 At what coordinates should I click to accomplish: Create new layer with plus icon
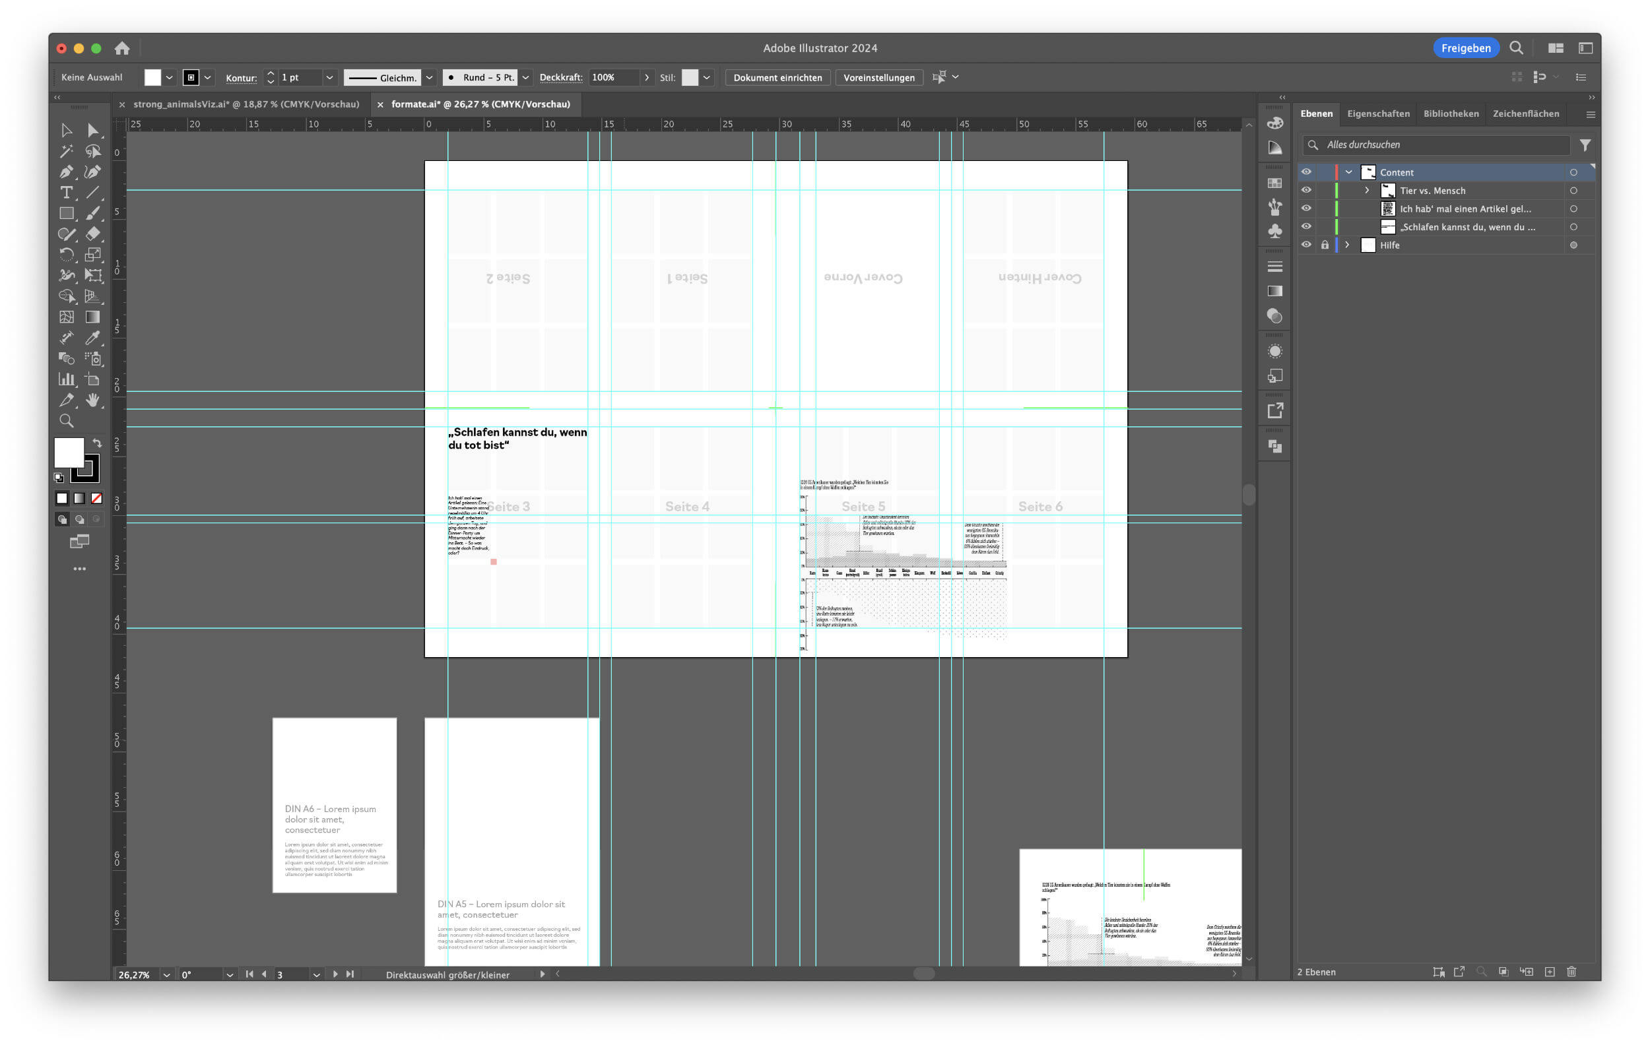pyautogui.click(x=1549, y=972)
